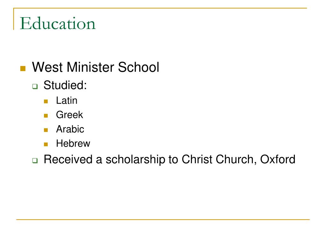Click the gold bullet next to Hebrew

pyautogui.click(x=46, y=144)
